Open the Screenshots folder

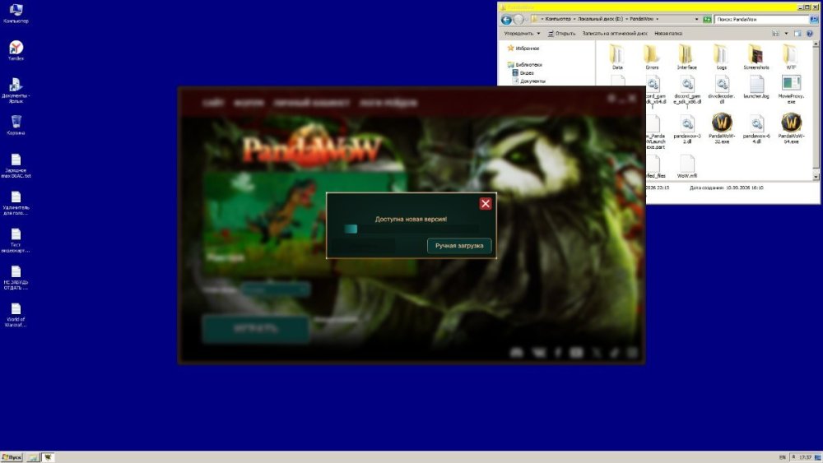tap(756, 57)
